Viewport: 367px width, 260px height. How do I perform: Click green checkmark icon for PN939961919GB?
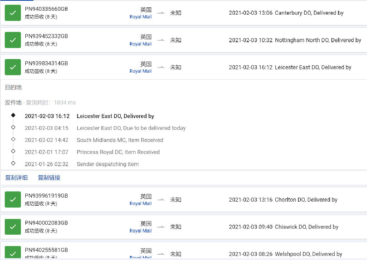click(13, 199)
